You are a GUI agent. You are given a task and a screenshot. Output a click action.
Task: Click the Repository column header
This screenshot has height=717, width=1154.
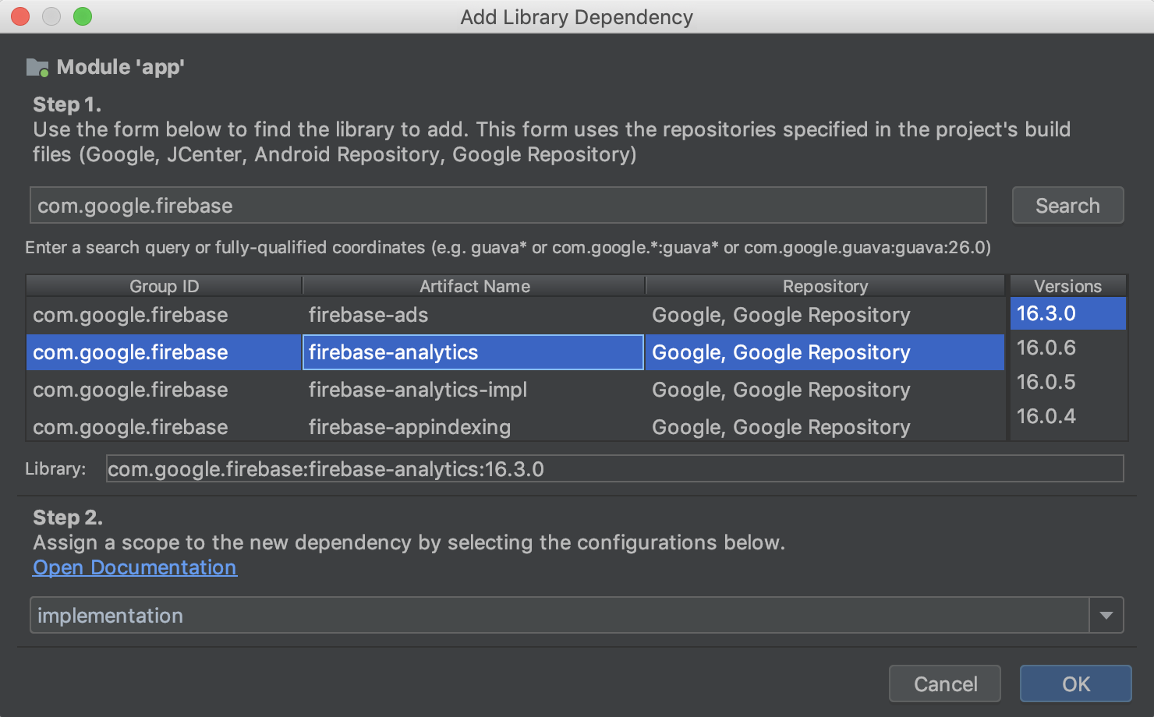(825, 286)
